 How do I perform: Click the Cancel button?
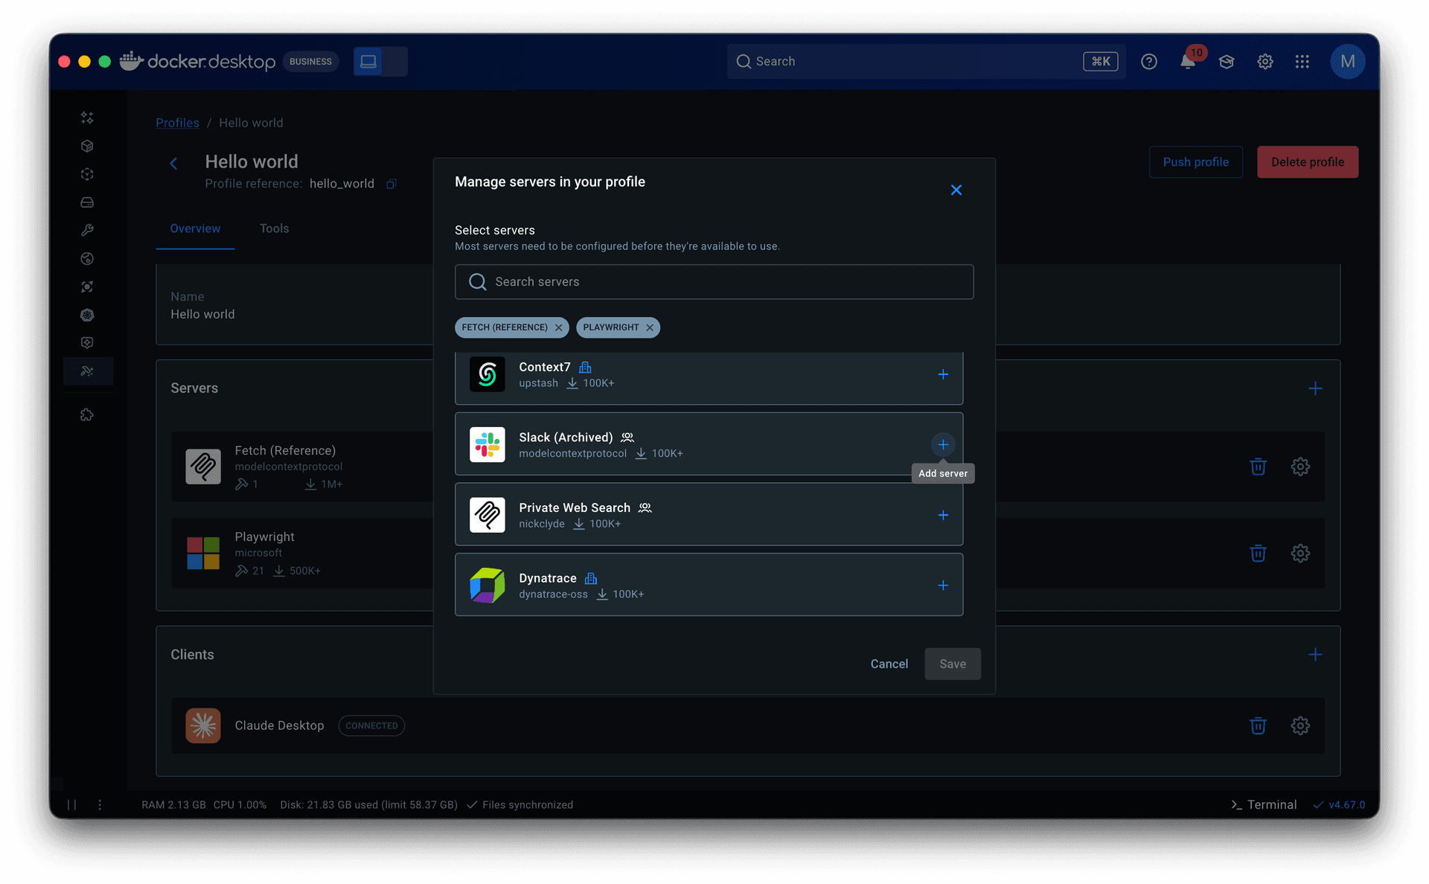point(889,664)
